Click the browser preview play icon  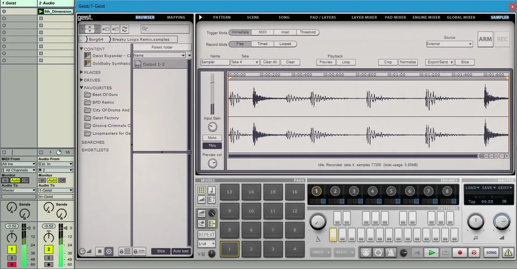pyautogui.click(x=109, y=251)
